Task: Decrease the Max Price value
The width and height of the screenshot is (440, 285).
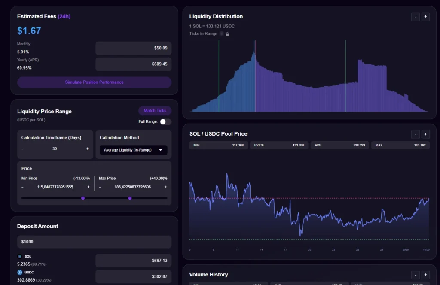Action: [x=100, y=187]
